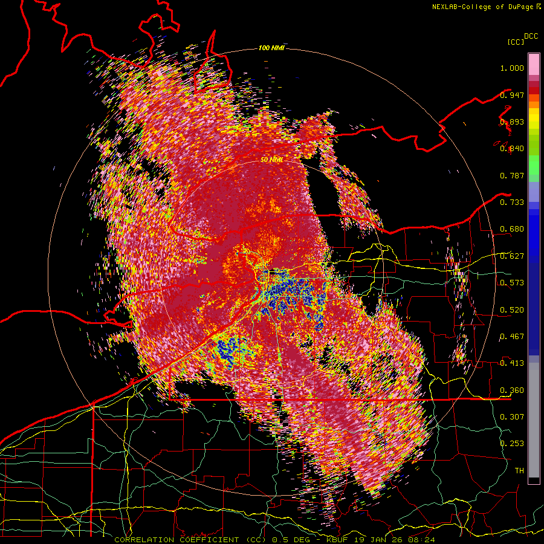Click the DCC label above the color scale
Viewport: 544px width, 544px height.
coord(531,36)
